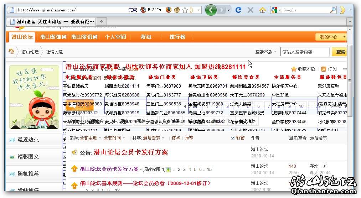Image resolution: width=361 pixels, height=198 pixels.
Task: Expand the 我的中心 dropdown button
Action: 331,37
